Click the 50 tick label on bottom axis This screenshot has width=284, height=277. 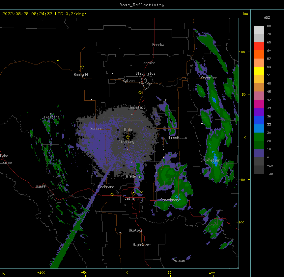[169, 273]
